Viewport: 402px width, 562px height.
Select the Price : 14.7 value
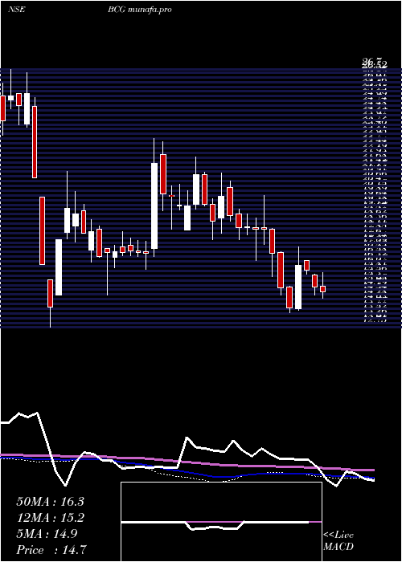51,550
